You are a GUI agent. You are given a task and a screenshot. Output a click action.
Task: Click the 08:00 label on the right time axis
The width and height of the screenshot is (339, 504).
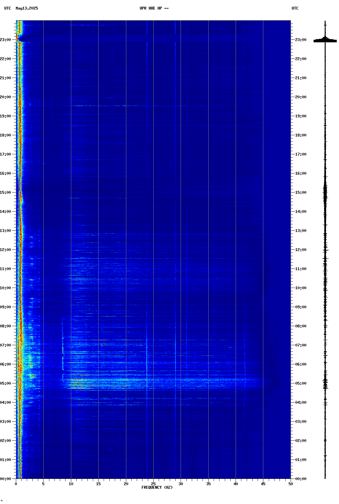point(301,326)
